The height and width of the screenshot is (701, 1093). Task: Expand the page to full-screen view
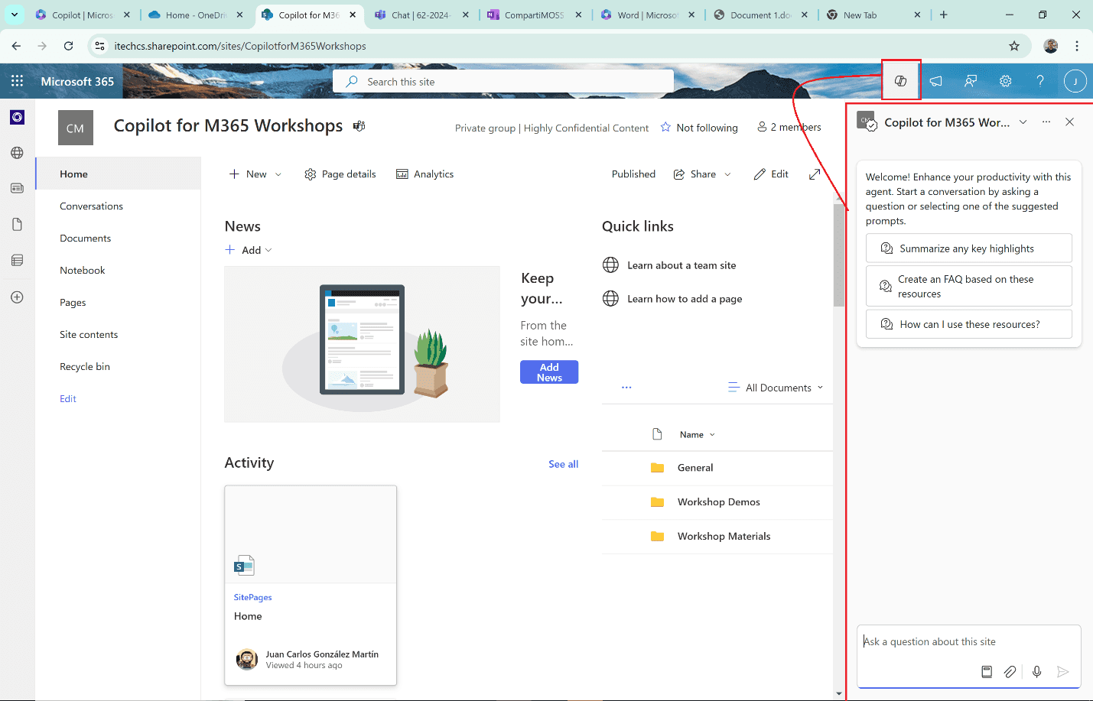[815, 174]
